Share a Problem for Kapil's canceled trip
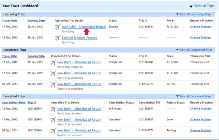Image resolution: width=219 pixels, height=140 pixels. 201,130
